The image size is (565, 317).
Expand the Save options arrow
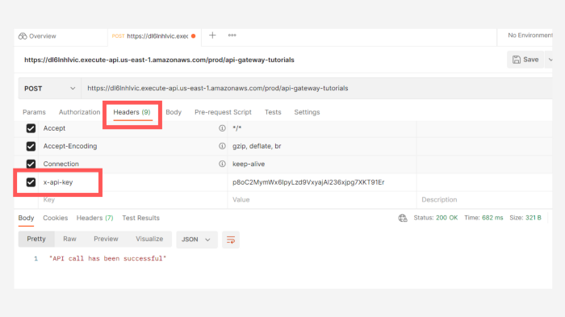pos(550,60)
